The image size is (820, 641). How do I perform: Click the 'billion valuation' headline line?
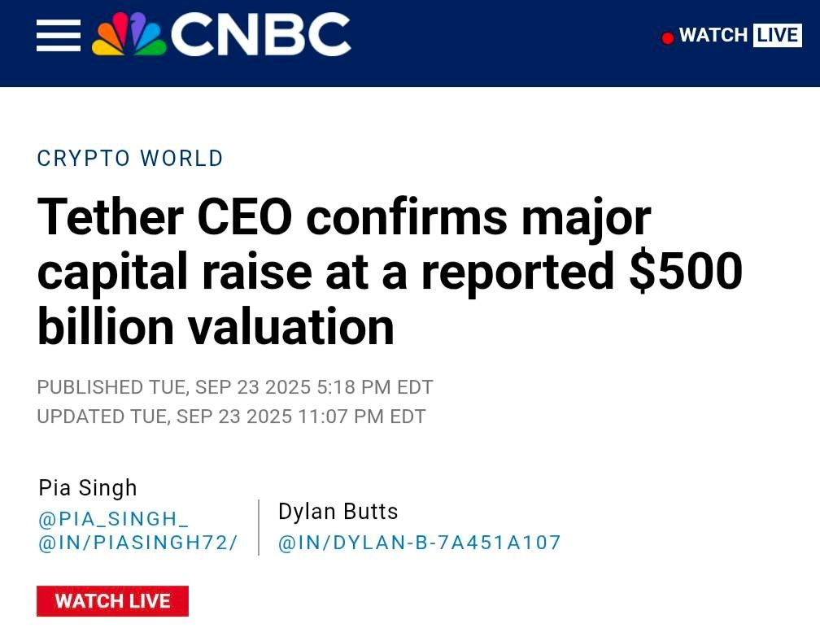pos(216,327)
